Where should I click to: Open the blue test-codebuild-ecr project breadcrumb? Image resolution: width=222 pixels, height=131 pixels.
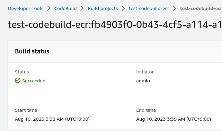click(x=149, y=9)
